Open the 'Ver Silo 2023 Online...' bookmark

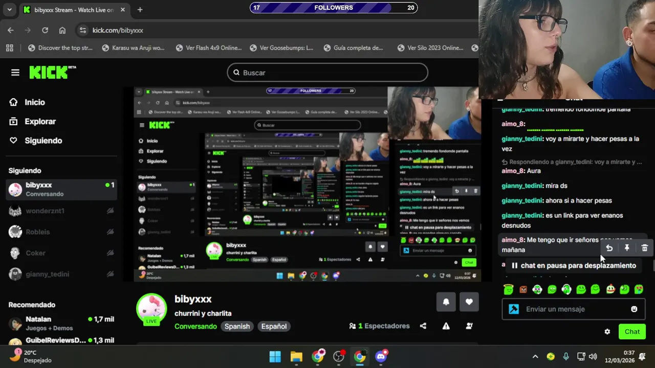pos(430,48)
